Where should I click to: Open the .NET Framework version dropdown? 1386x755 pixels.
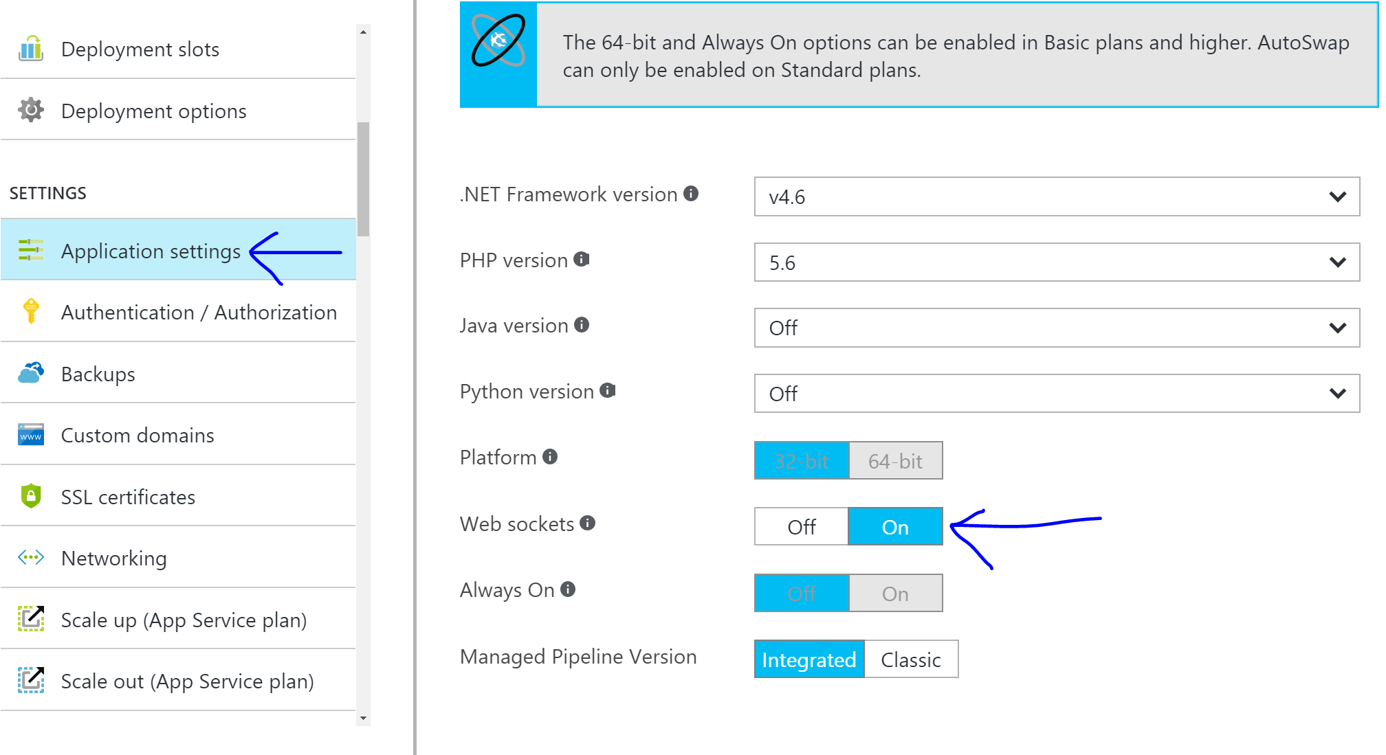(x=1057, y=196)
